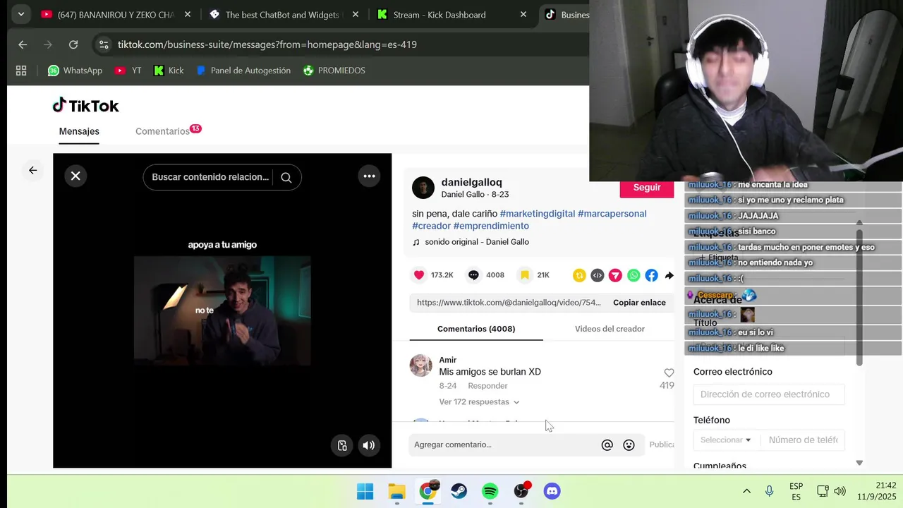Open Discord from the taskbar
903x508 pixels.
552,491
